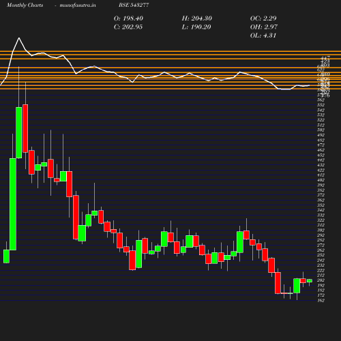This screenshot has width=341, height=341.
Task: Select the high value 'H: 204.30'
Action: [x=196, y=18]
